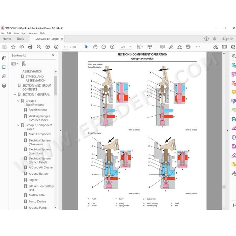Viewport: 236px width, 236px height.
Task: Toggle the Bookmarks panel icon
Action: (4, 67)
